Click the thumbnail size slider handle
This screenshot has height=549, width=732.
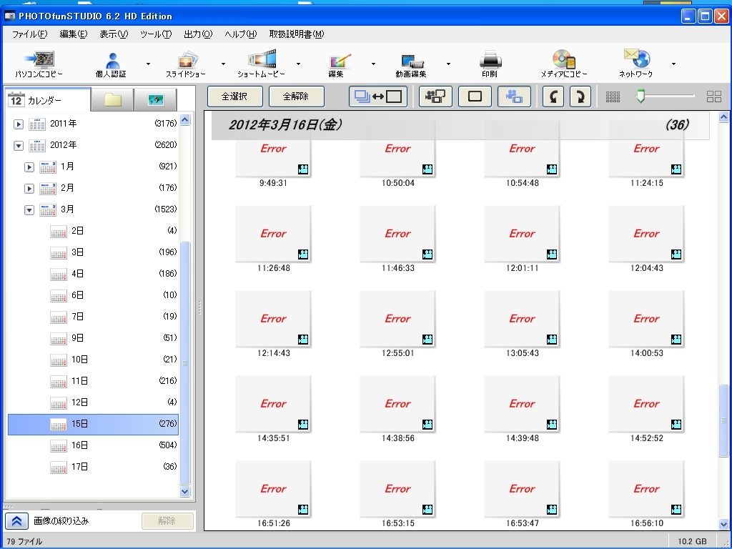(x=640, y=97)
